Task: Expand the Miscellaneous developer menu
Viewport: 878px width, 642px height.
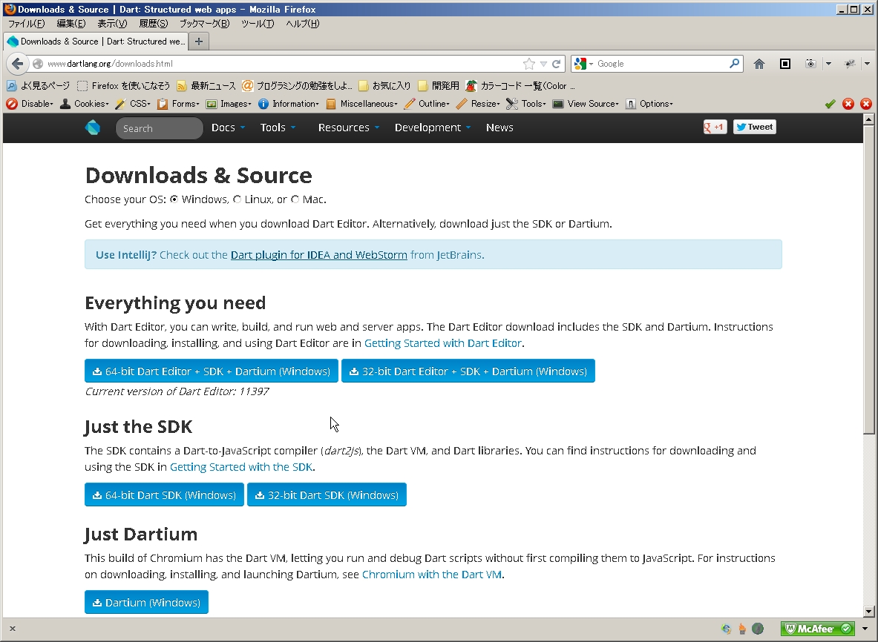Action: [361, 104]
